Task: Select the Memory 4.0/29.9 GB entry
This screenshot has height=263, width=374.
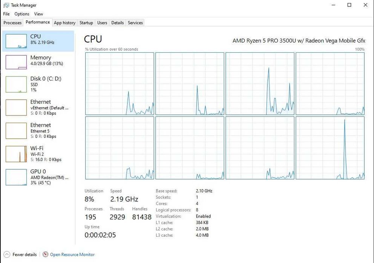Action: coord(38,62)
